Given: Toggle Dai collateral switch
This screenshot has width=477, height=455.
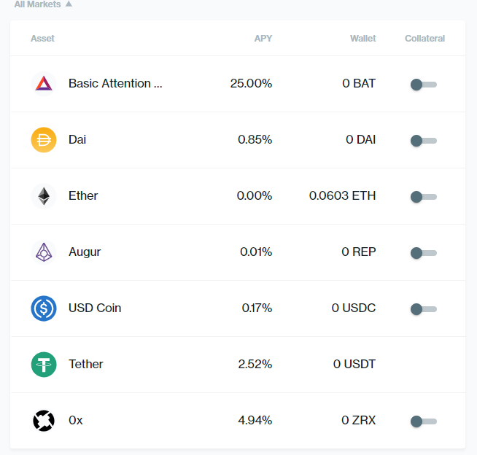Looking at the screenshot, I should [424, 141].
